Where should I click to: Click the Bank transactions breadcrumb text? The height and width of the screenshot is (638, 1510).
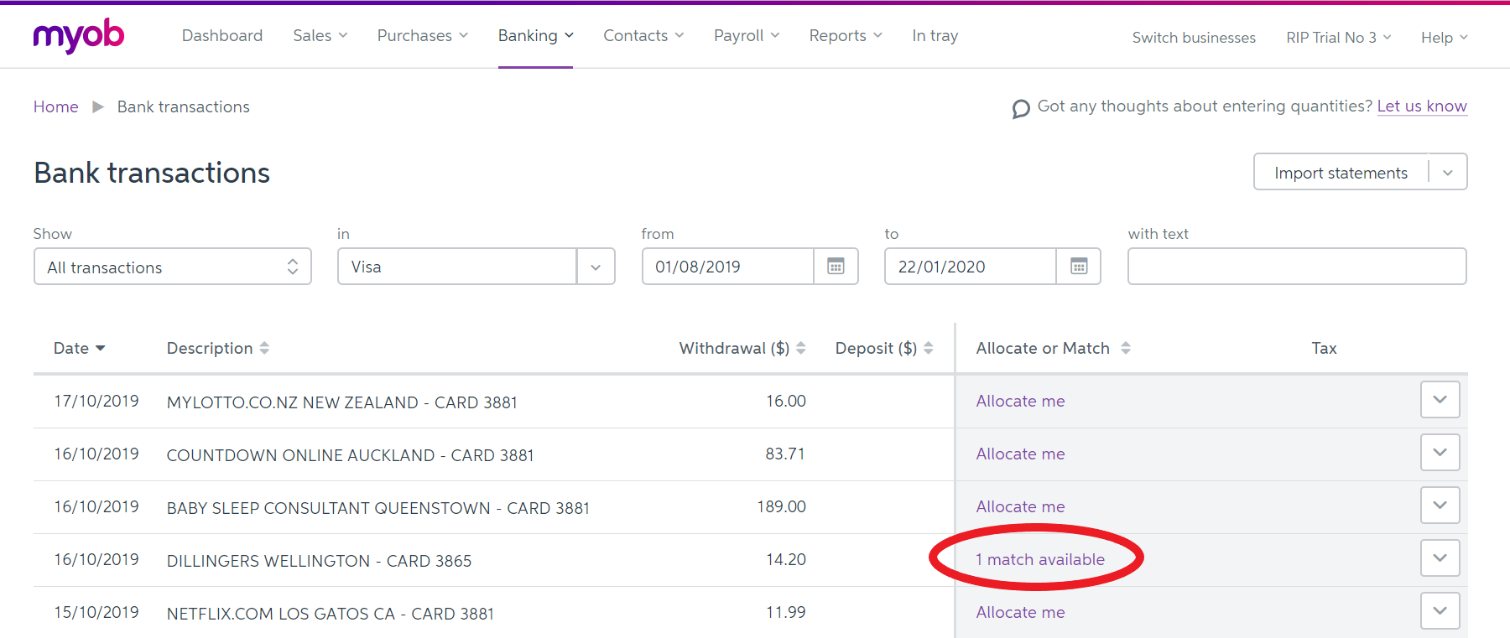pos(184,106)
